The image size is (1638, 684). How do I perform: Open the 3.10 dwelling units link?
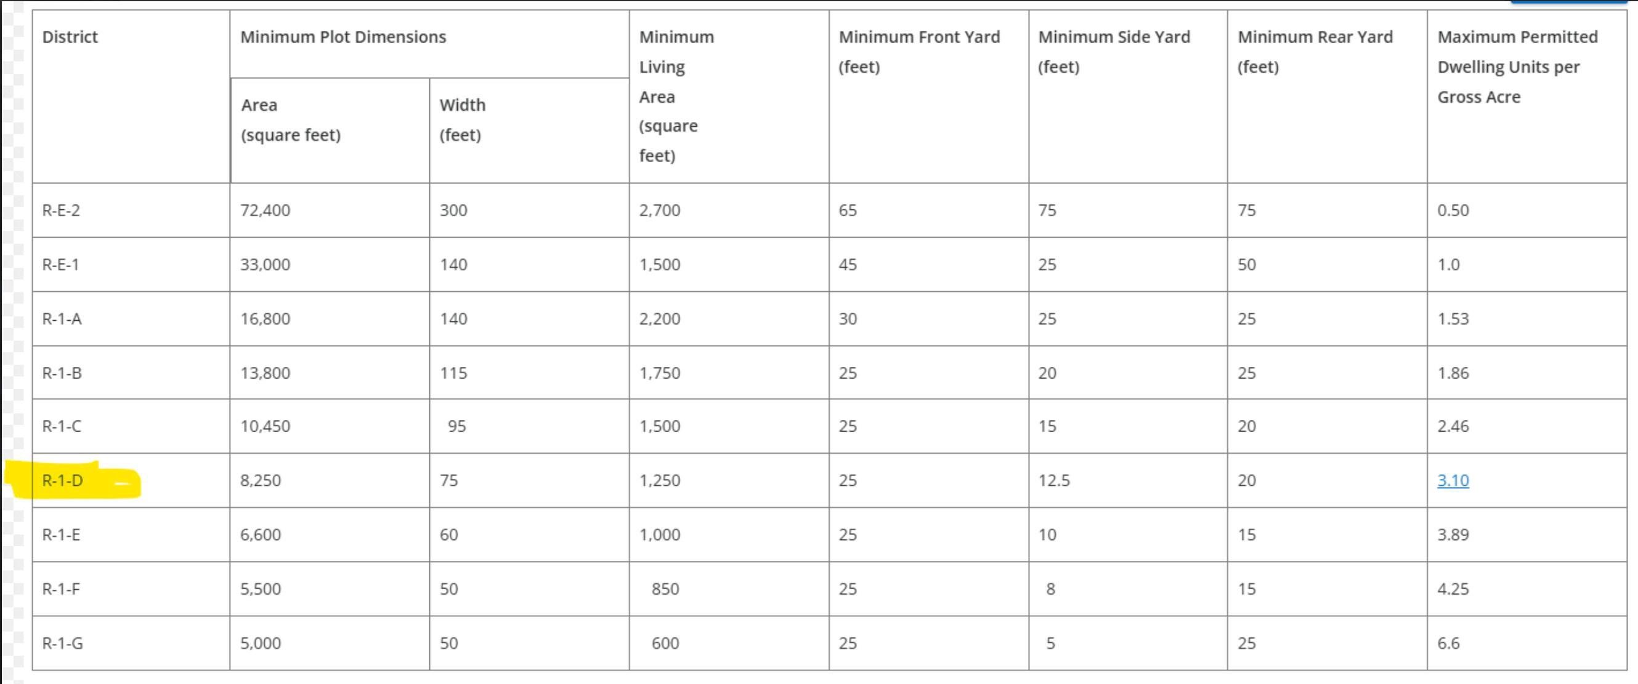[x=1453, y=481]
